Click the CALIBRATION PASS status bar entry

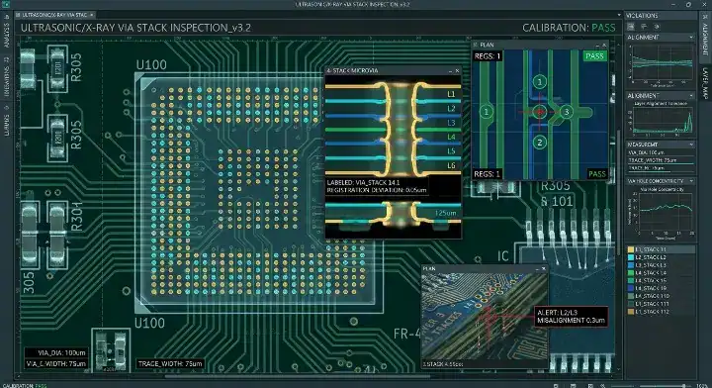[x=24, y=386]
